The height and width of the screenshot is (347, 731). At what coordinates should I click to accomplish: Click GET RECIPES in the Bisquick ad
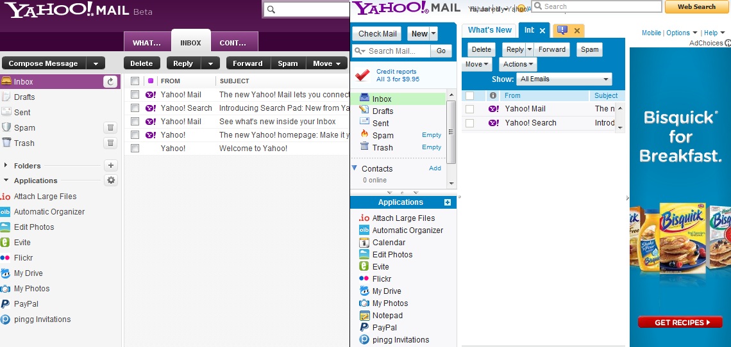click(x=680, y=322)
